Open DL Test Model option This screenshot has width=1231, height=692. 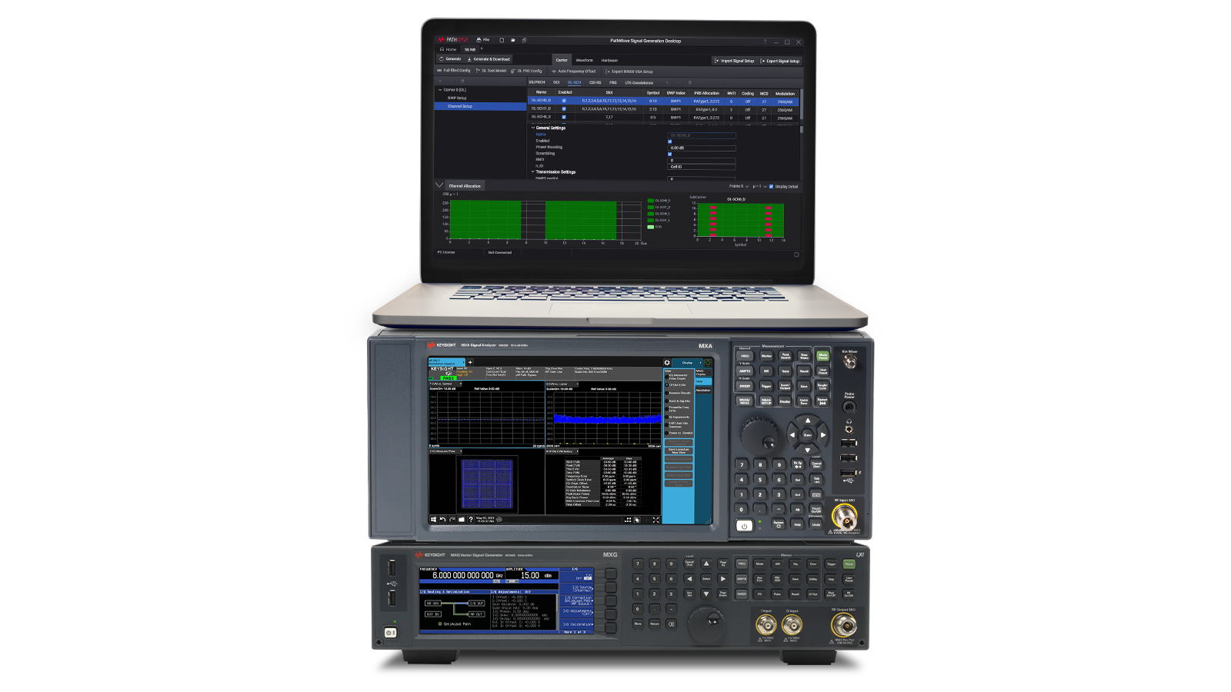click(x=491, y=71)
